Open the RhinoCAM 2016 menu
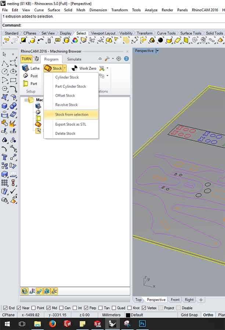 [205, 10]
